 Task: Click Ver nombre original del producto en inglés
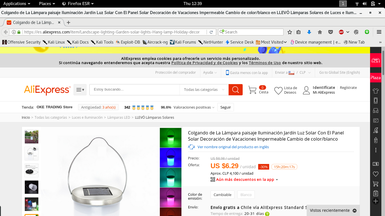coord(233,147)
